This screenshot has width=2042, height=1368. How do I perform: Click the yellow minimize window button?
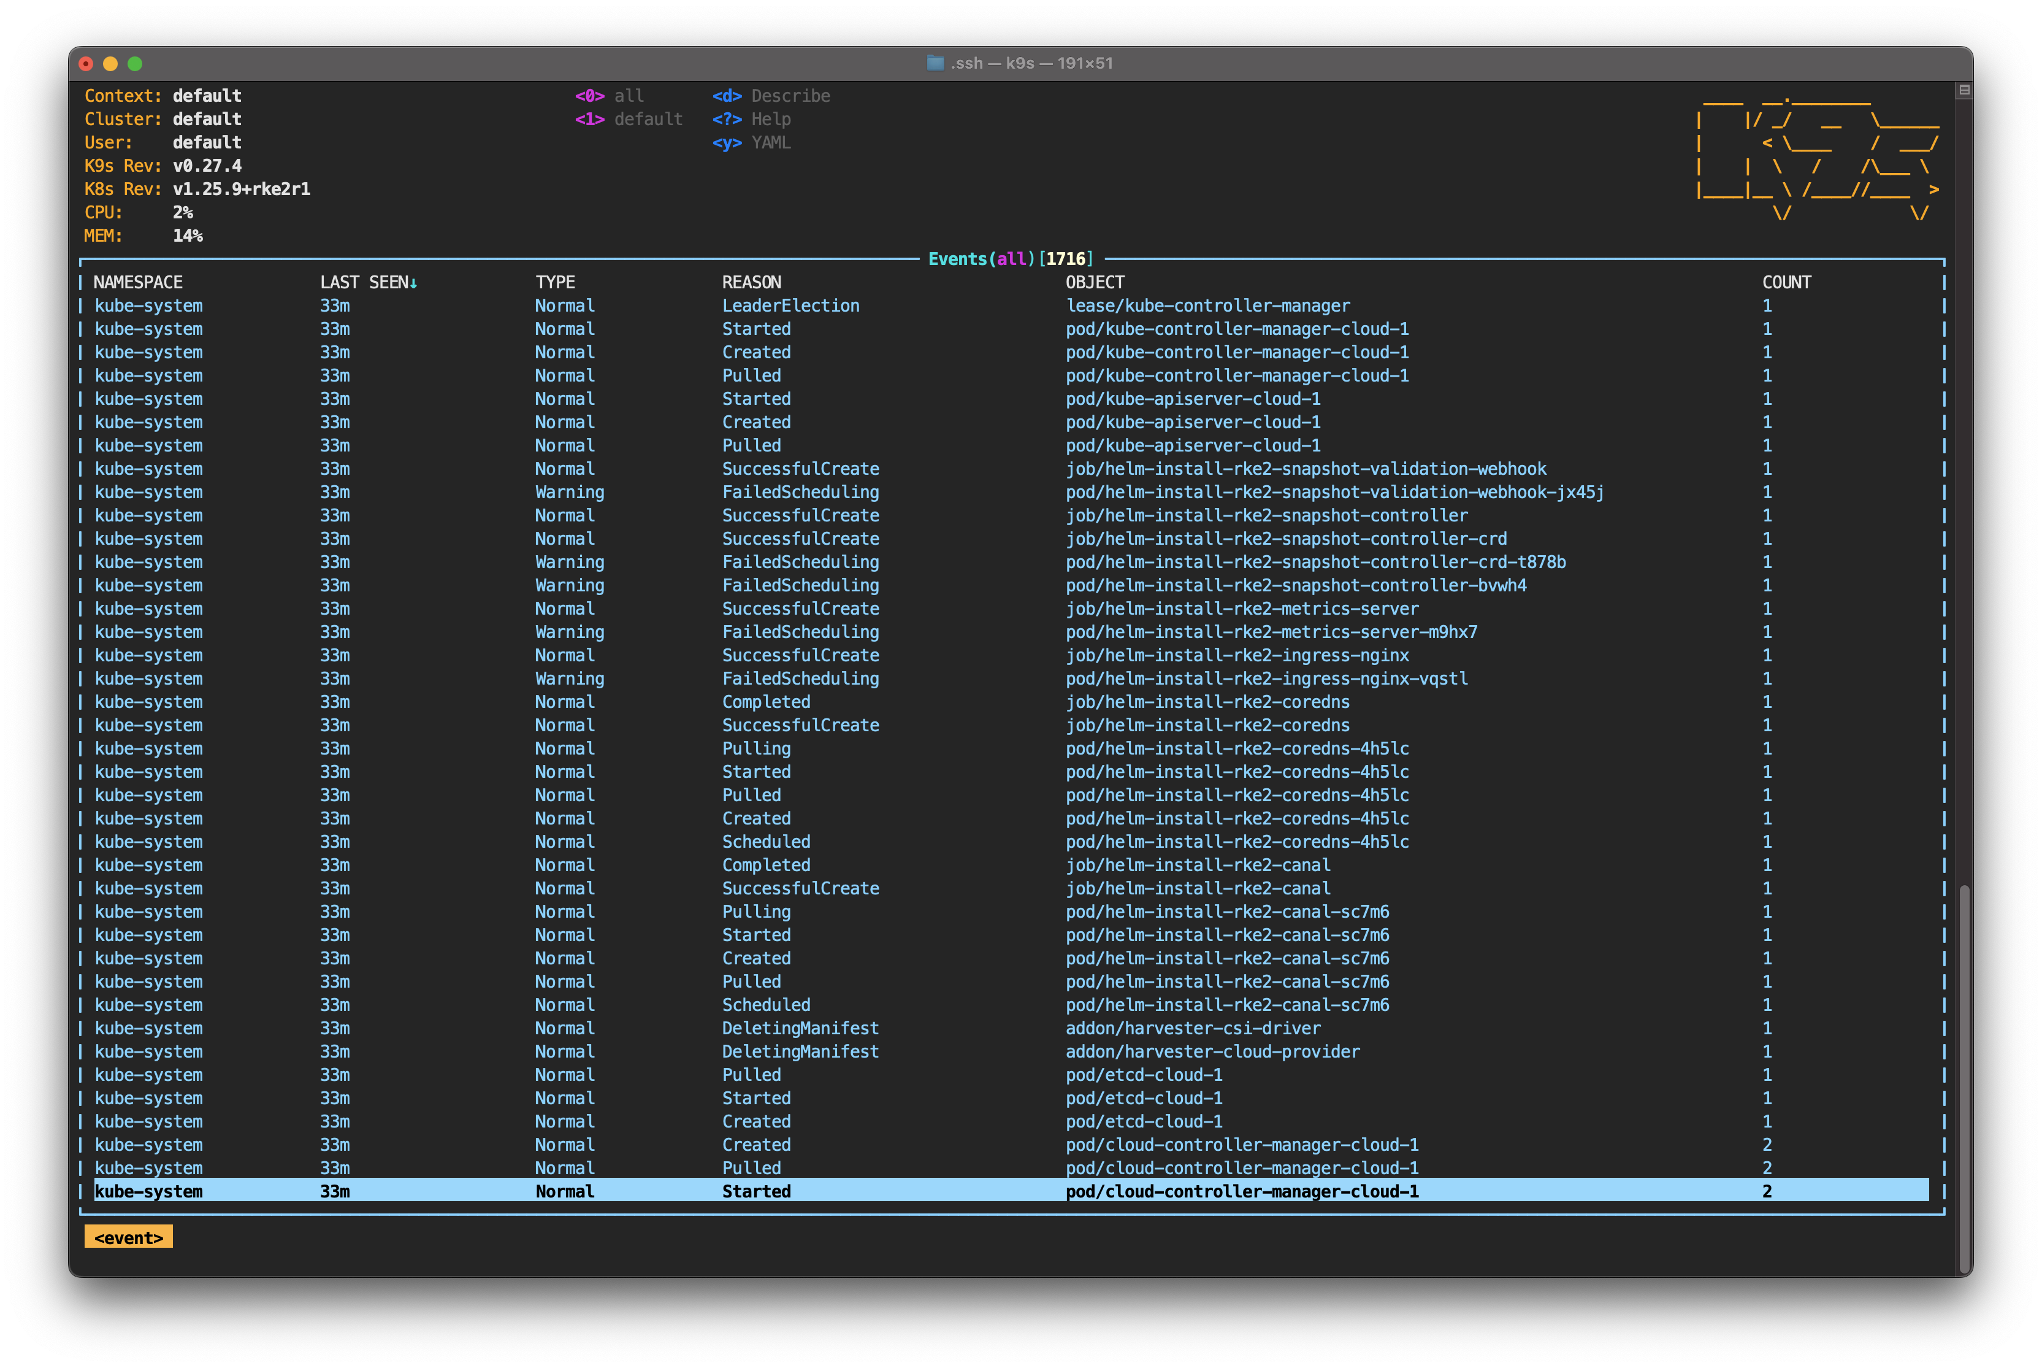[110, 64]
